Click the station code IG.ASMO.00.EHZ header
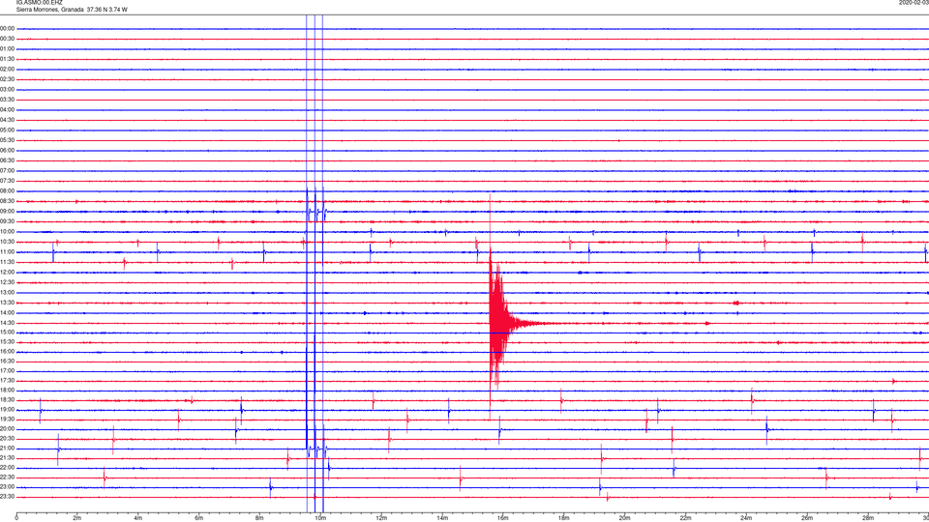This screenshot has width=929, height=522. 39,2
